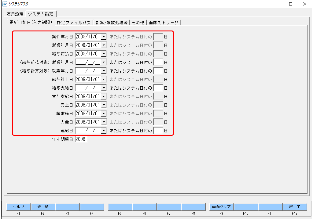Image resolution: width=313 pixels, height=219 pixels.
Task: Open the 売上日 date dropdown arrow
Action: 104,105
